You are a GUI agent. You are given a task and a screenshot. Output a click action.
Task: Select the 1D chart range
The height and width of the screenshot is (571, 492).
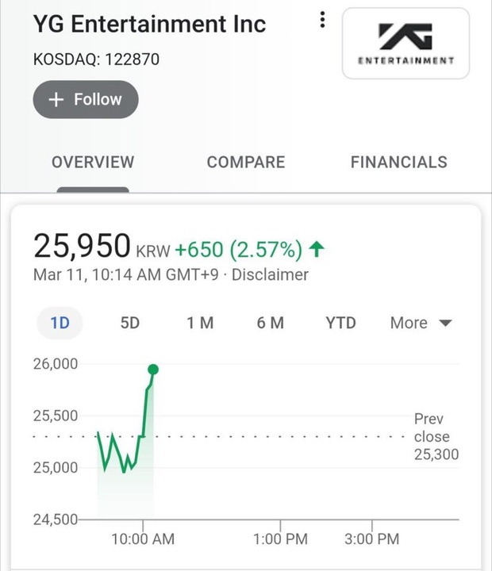[x=60, y=323]
